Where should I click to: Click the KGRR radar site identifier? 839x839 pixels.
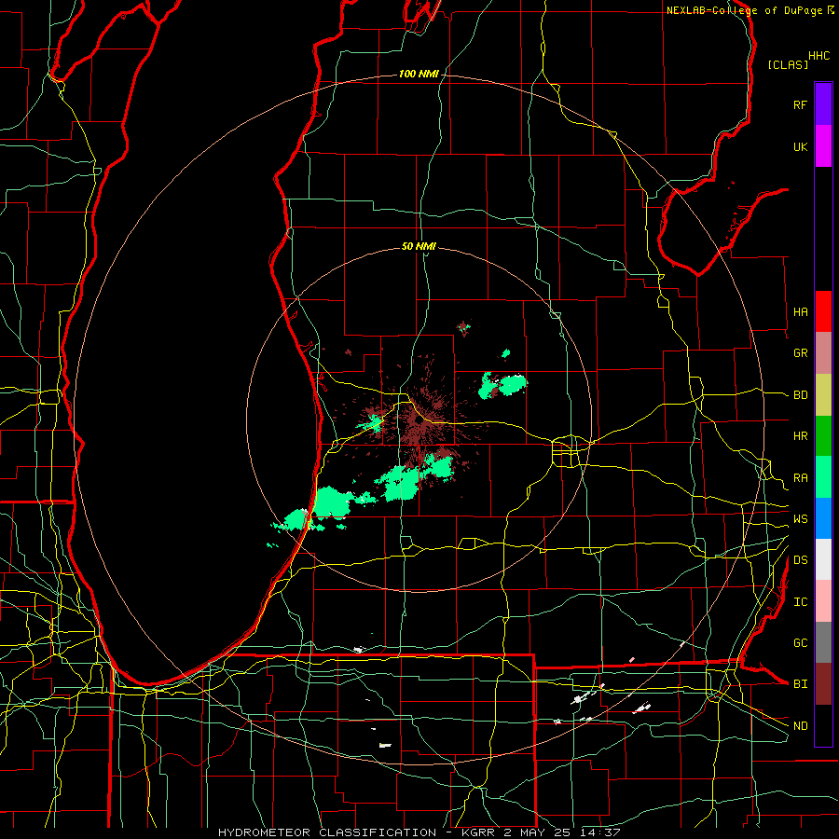[479, 832]
